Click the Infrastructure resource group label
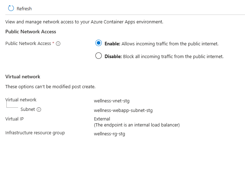 pyautogui.click(x=35, y=133)
